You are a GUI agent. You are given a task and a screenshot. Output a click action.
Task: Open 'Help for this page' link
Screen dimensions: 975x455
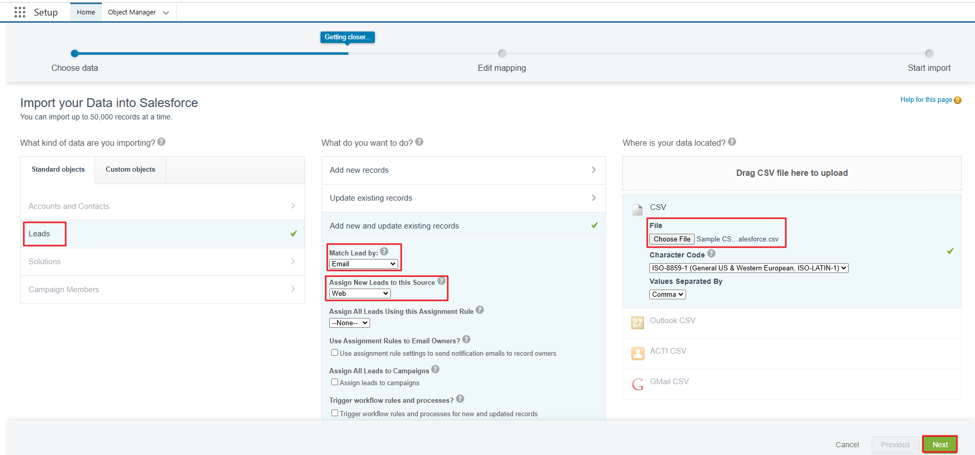(926, 100)
